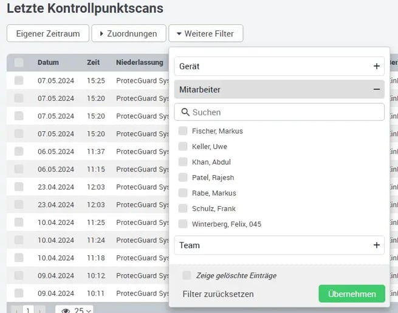Tick the checkbox for Keller, Uwe
Image resolution: width=398 pixels, height=313 pixels.
click(x=183, y=146)
